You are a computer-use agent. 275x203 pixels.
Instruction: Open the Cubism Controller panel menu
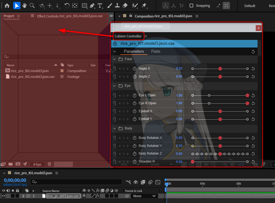pos(146,36)
